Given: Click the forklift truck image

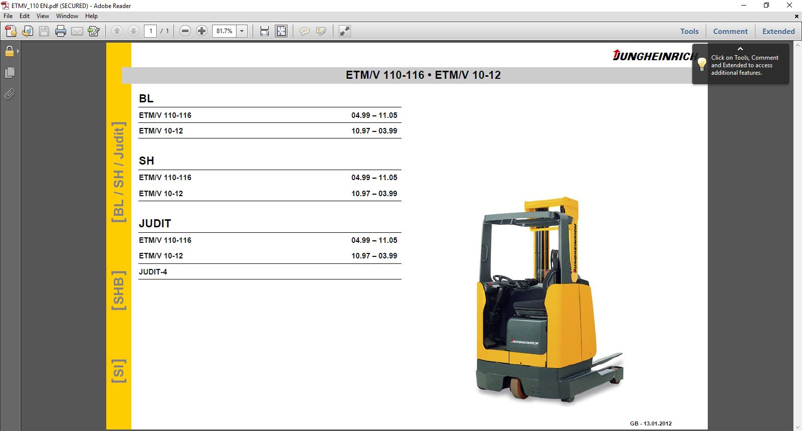Looking at the screenshot, I should tap(549, 300).
